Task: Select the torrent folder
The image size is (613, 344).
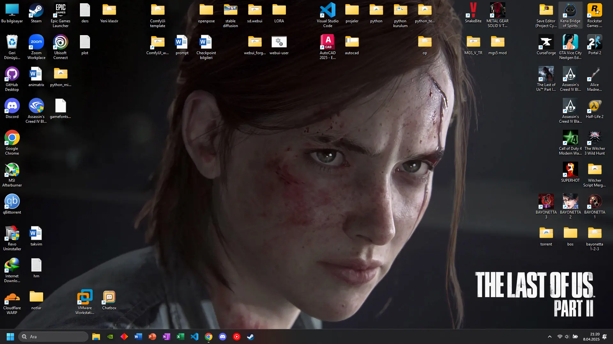Action: coord(546,237)
